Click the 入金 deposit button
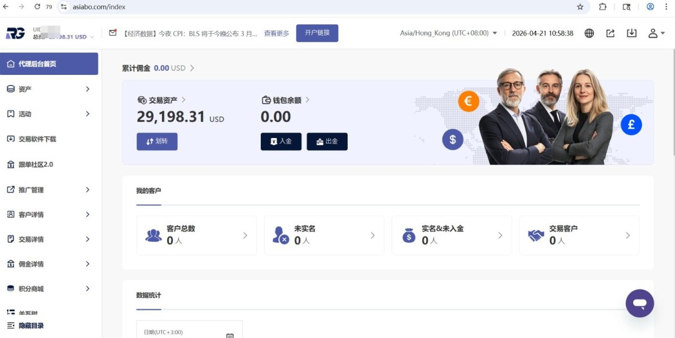 281,141
